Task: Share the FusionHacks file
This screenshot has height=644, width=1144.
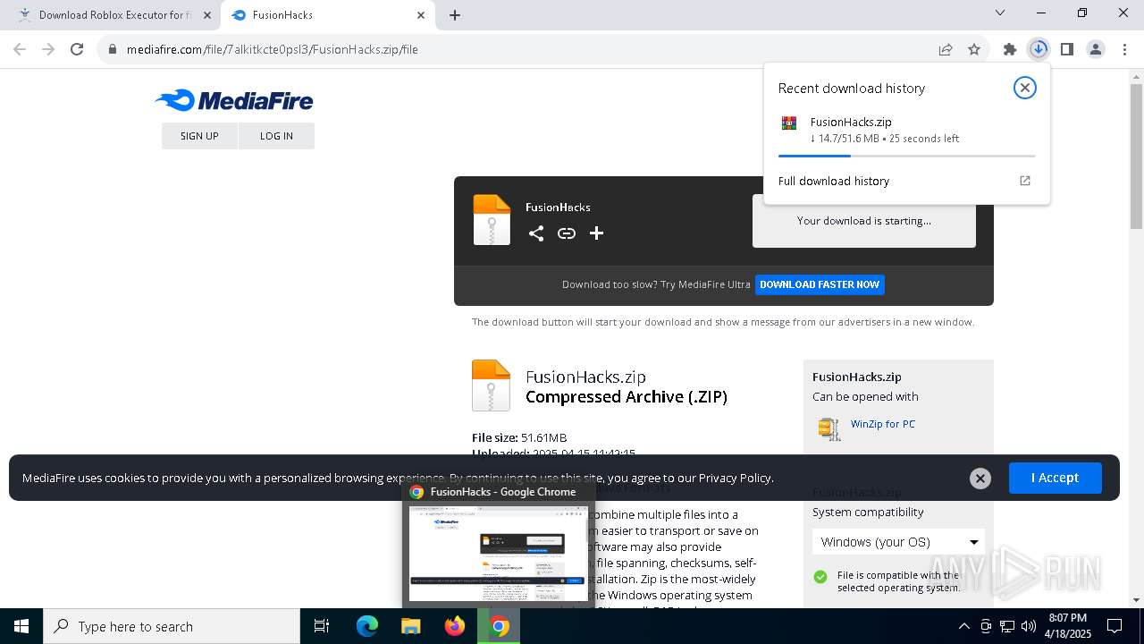Action: pos(536,233)
